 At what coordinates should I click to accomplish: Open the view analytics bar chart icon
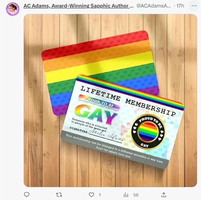(x=126, y=195)
